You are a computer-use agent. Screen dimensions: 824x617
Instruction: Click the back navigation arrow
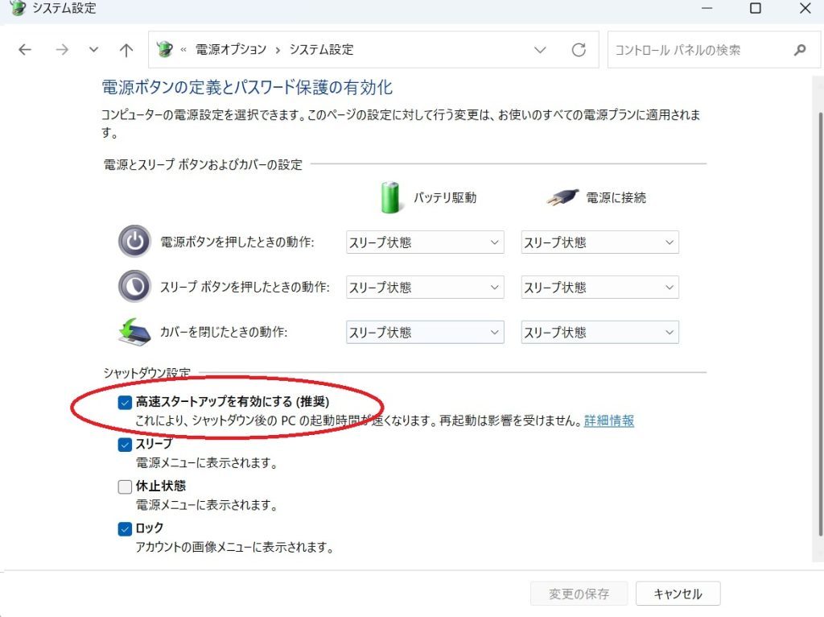click(25, 50)
